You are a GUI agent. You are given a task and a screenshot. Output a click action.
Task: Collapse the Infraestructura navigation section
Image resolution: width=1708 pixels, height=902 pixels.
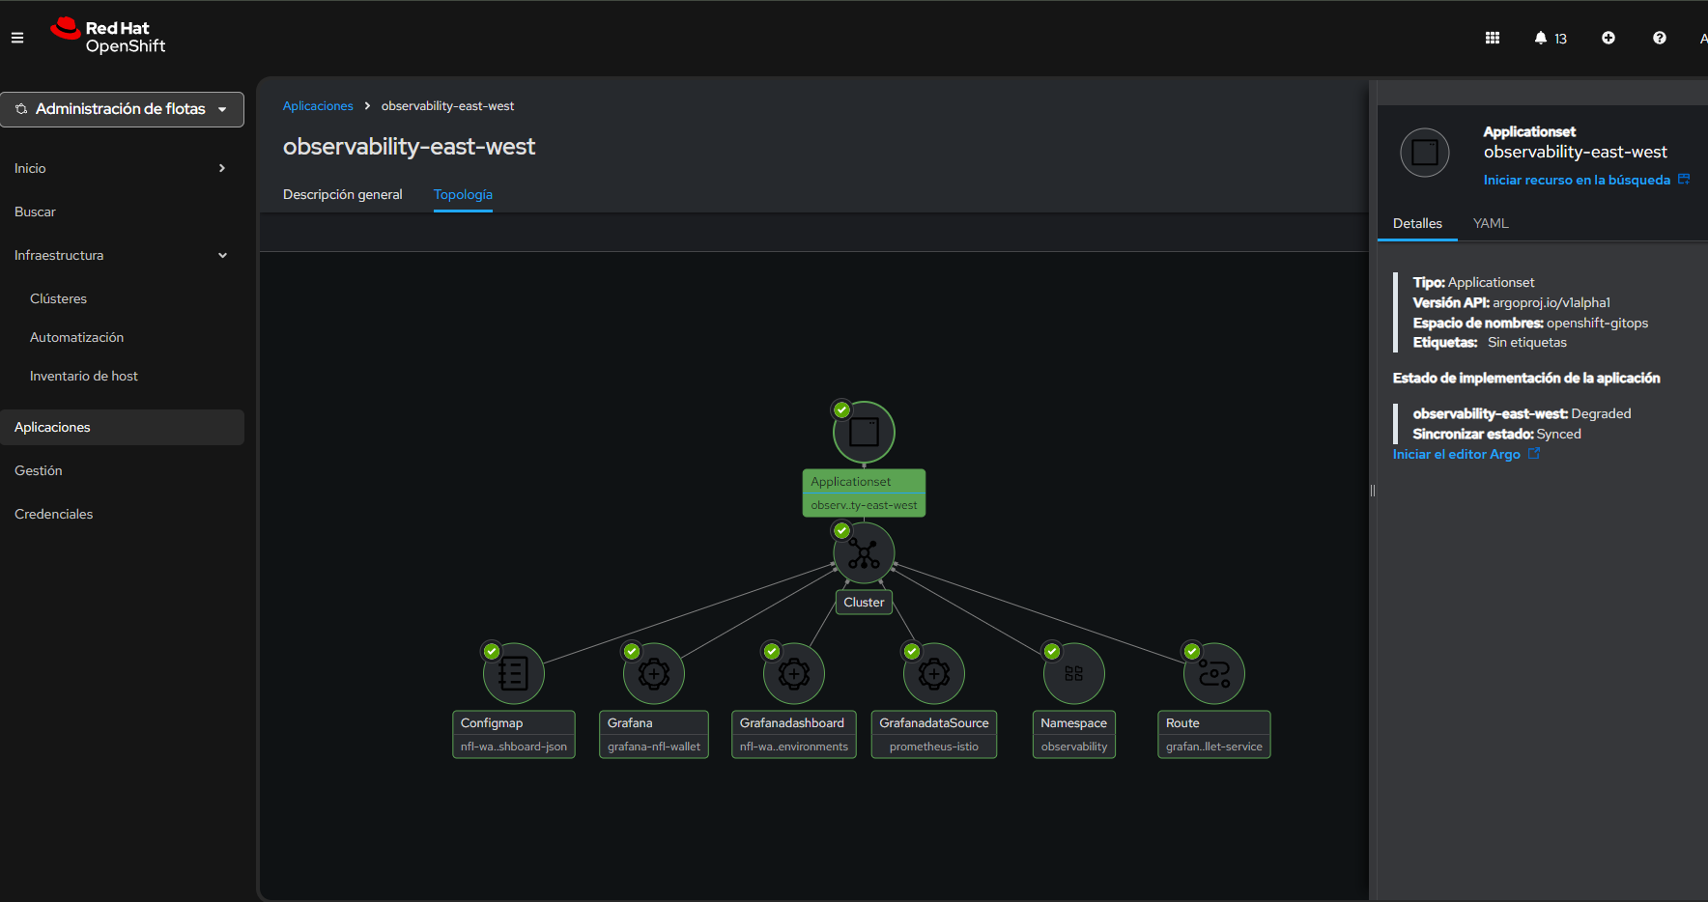(x=121, y=255)
